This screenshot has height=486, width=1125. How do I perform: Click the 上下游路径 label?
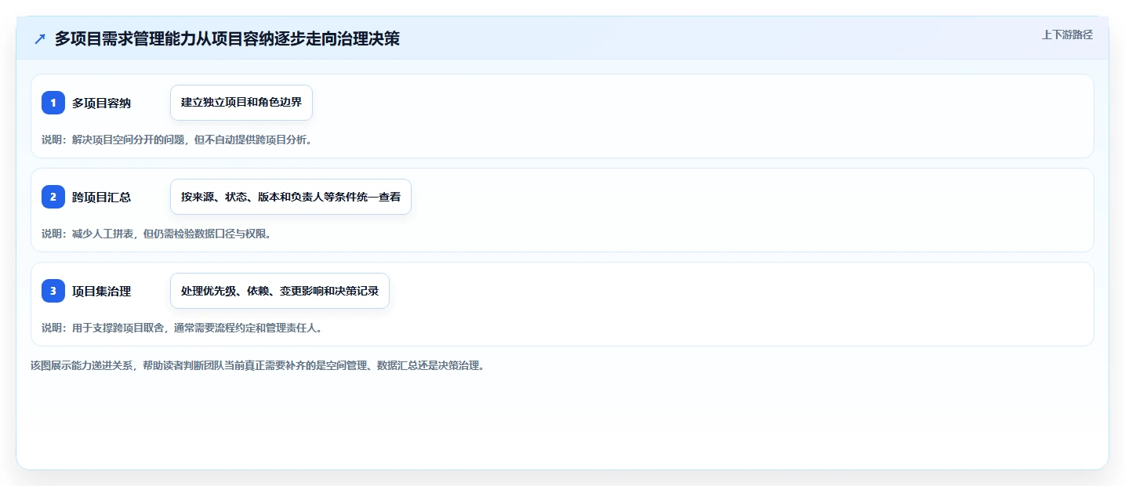[x=1067, y=34]
